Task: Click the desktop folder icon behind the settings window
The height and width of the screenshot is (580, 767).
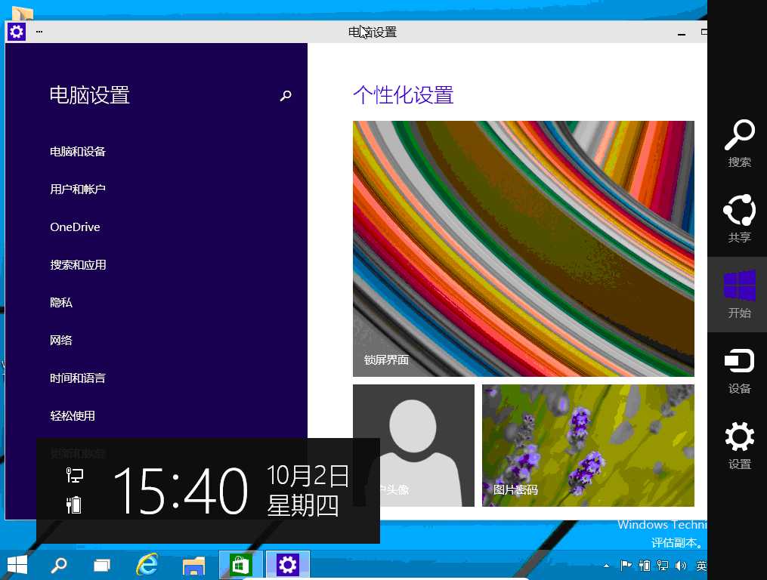Action: point(22,13)
